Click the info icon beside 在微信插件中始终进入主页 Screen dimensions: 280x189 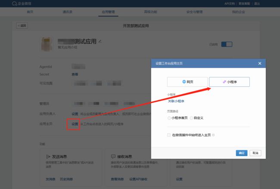click(213, 135)
